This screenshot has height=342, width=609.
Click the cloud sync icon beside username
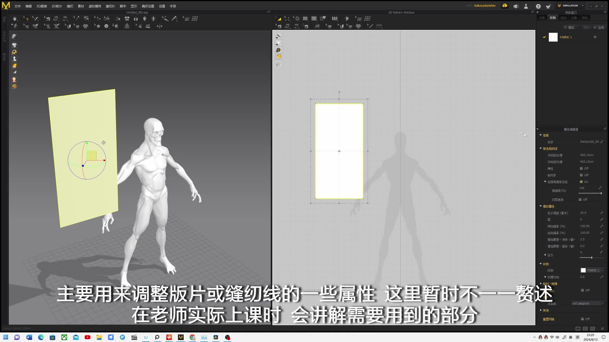pos(505,6)
